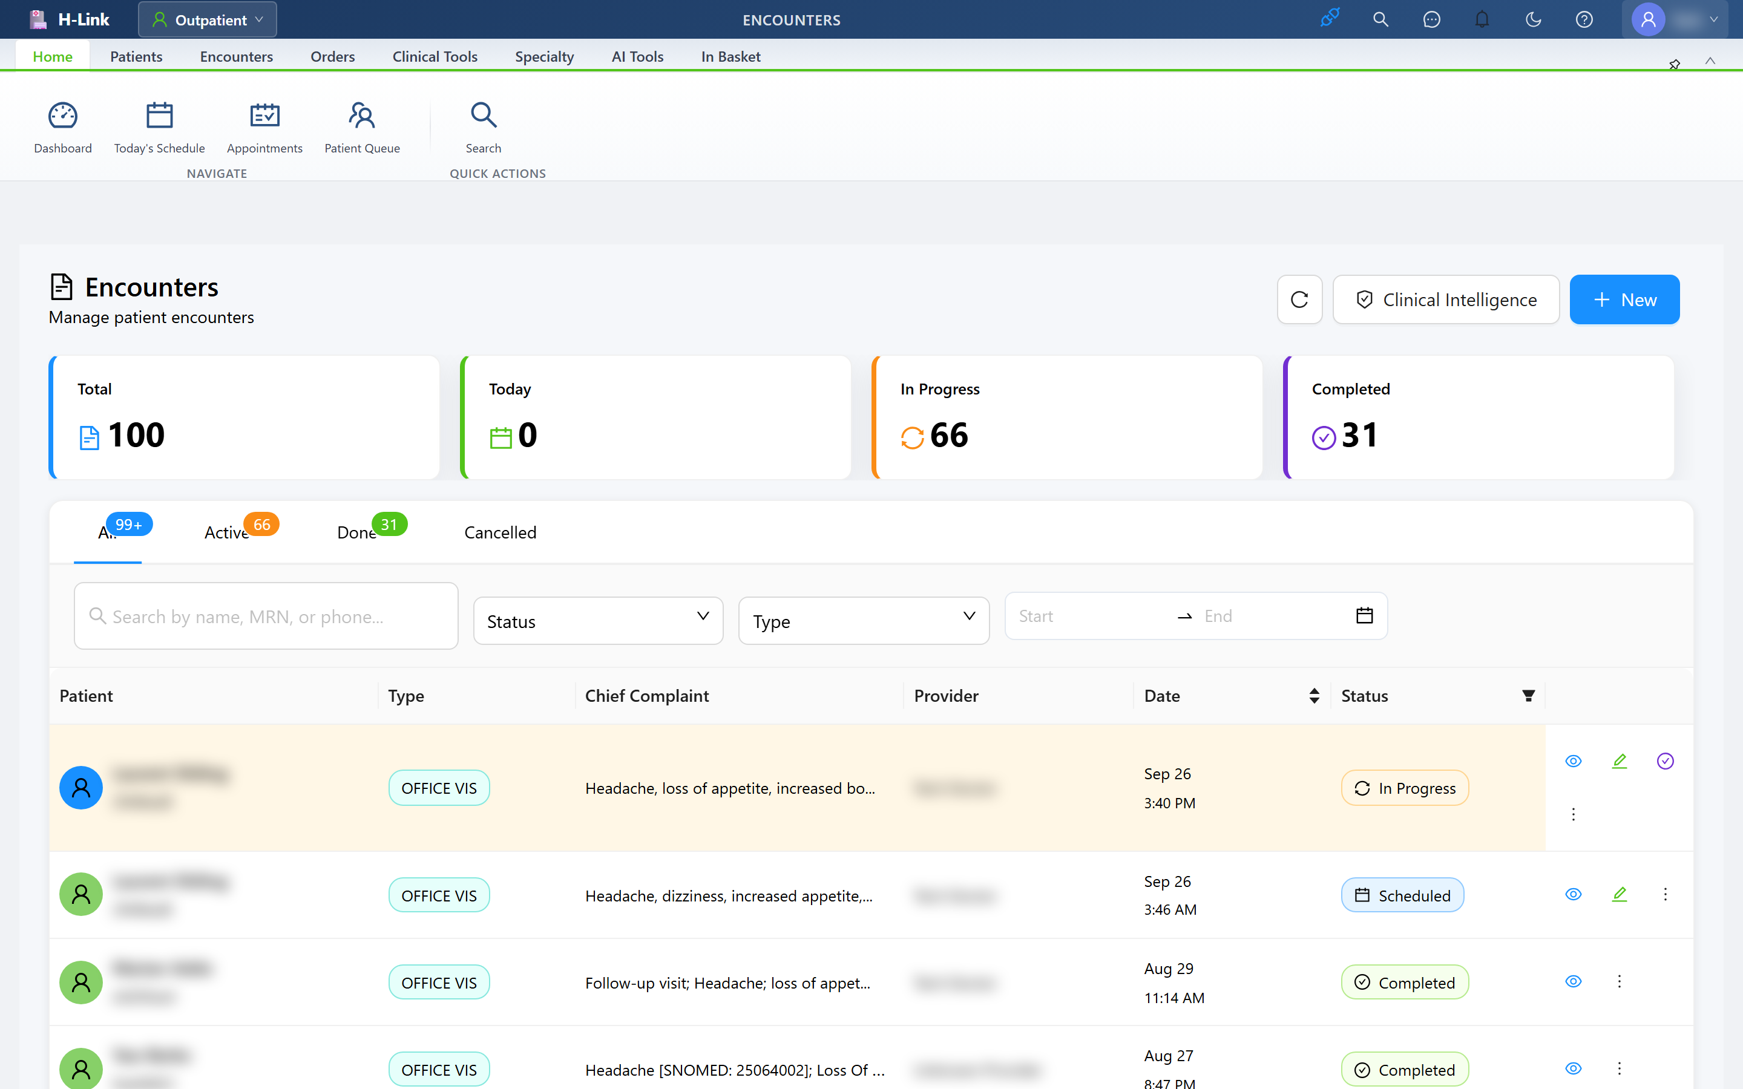Image resolution: width=1743 pixels, height=1089 pixels.
Task: Open the chat messages icon
Action: click(x=1431, y=19)
